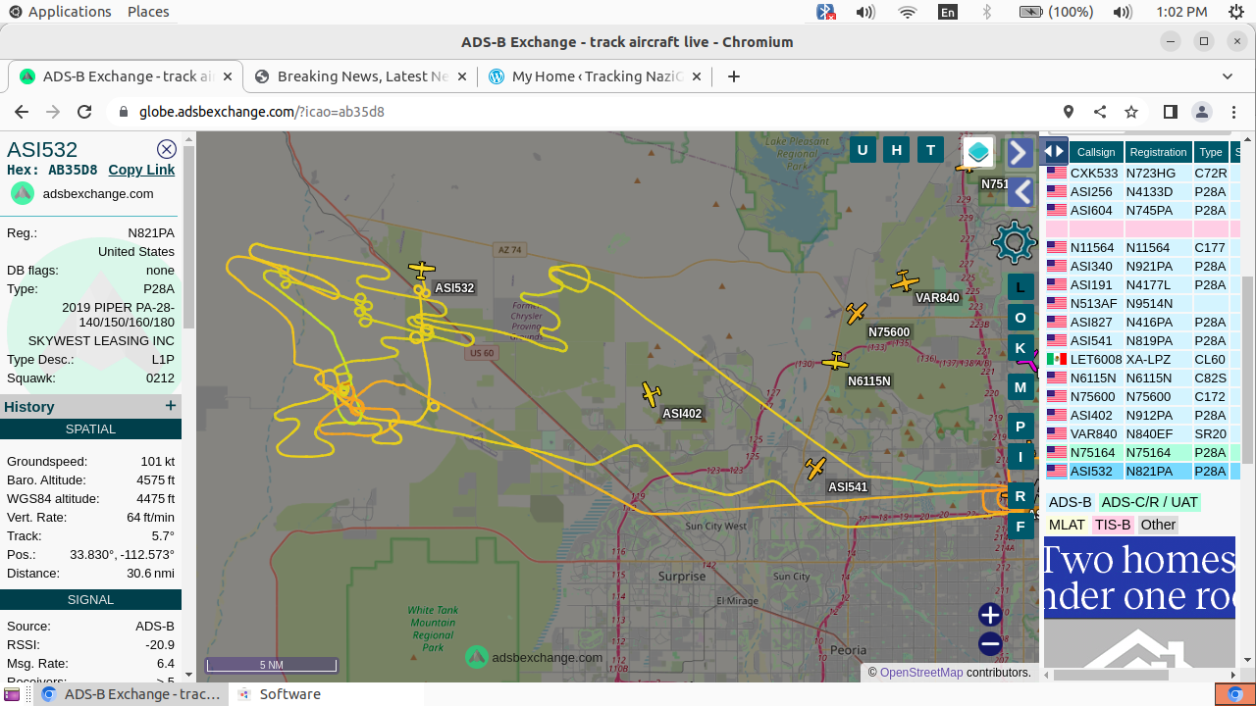The width and height of the screenshot is (1256, 706).
Task: Toggle table width with double-arrow button
Action: pyautogui.click(x=1054, y=151)
